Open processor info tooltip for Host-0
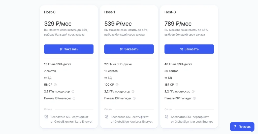Viewport: 258px width, 134px height. pos(73,91)
